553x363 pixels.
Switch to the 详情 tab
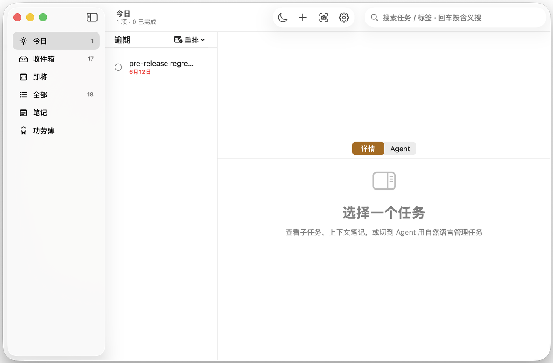click(368, 149)
